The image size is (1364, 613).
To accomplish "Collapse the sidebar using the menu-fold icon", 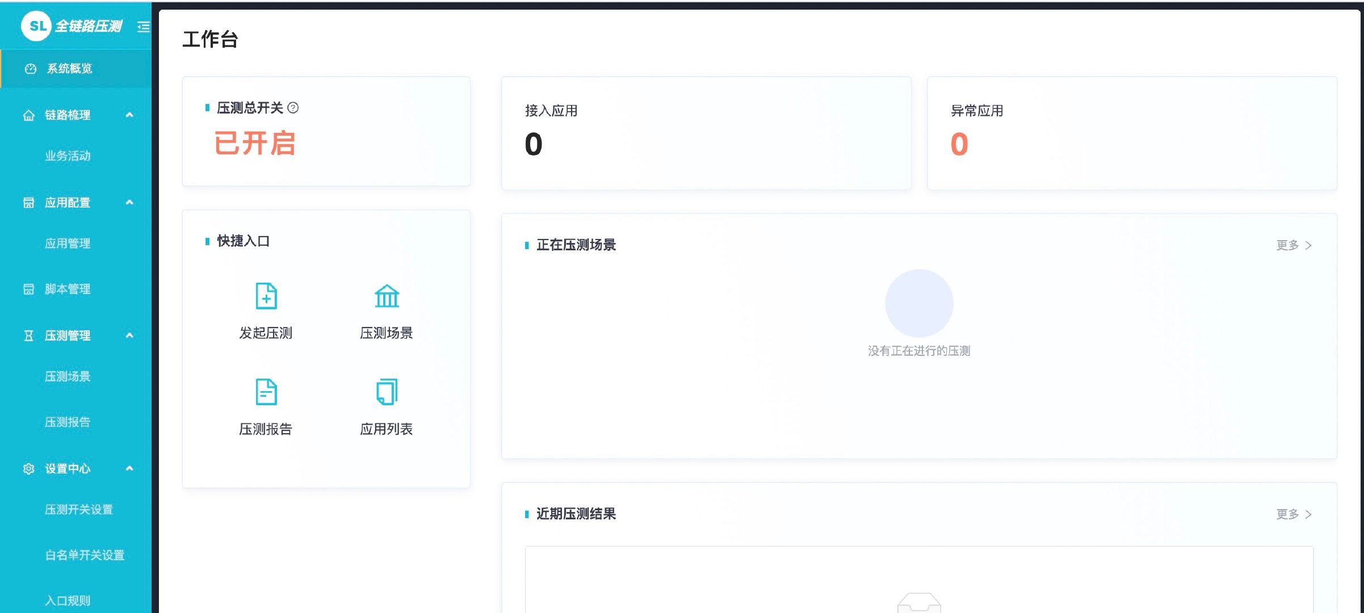I will 144,27.
